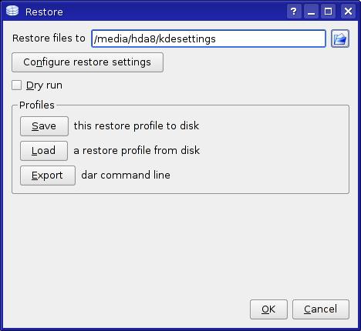Screen dimensions: 361x331
Task: Minimize the Restore dialog window
Action: click(x=311, y=12)
